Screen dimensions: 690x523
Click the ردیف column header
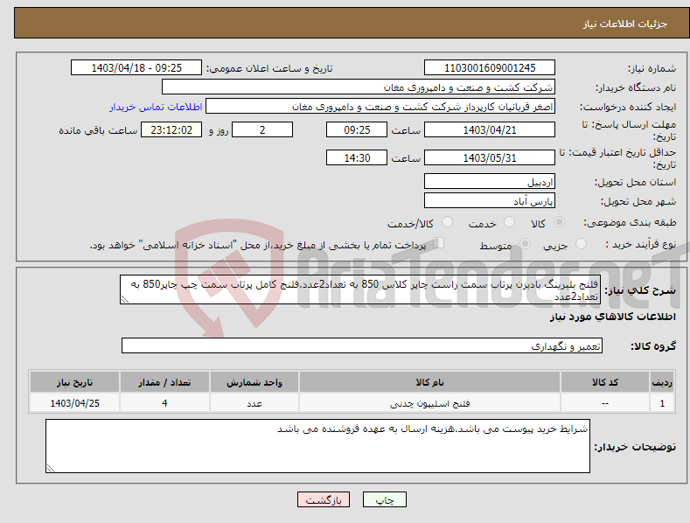pos(662,382)
